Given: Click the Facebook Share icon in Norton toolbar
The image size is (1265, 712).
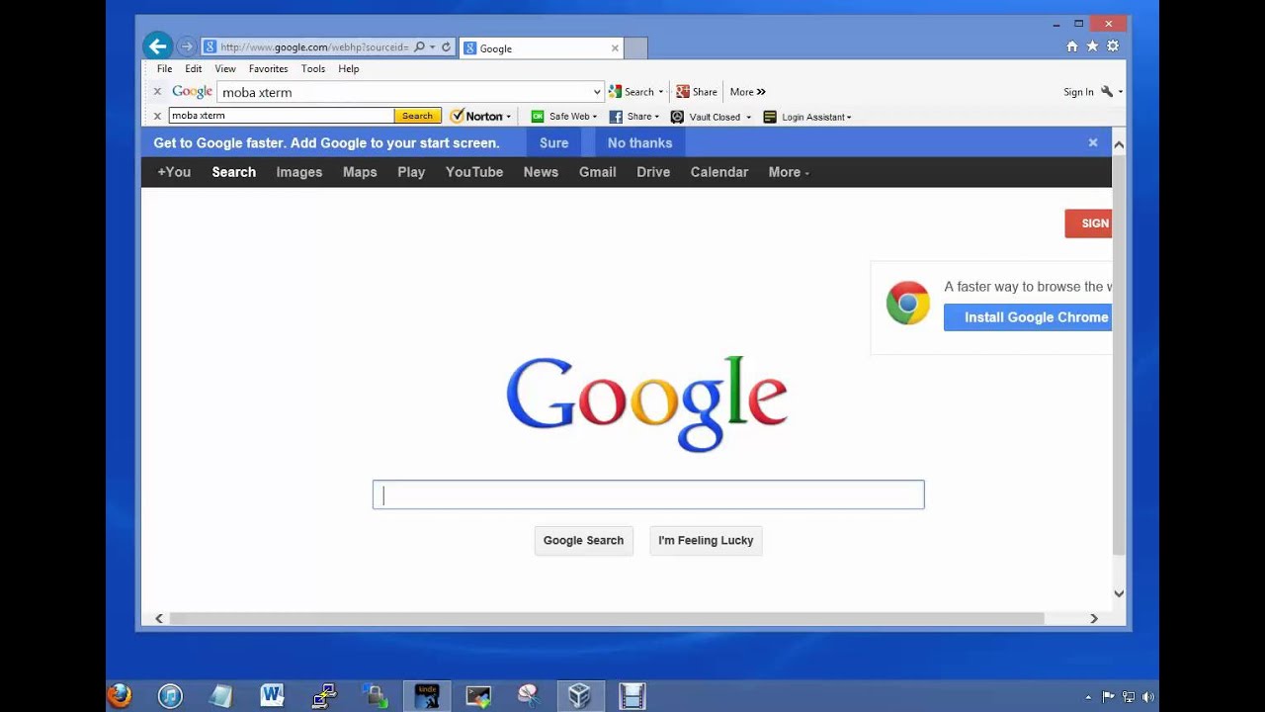Looking at the screenshot, I should click(616, 117).
